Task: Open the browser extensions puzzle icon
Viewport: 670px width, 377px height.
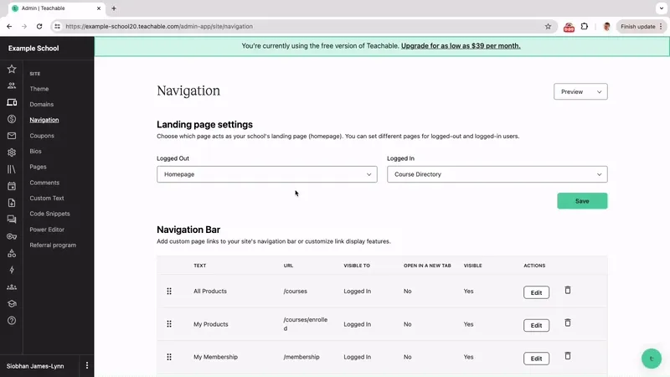Action: 584,27
